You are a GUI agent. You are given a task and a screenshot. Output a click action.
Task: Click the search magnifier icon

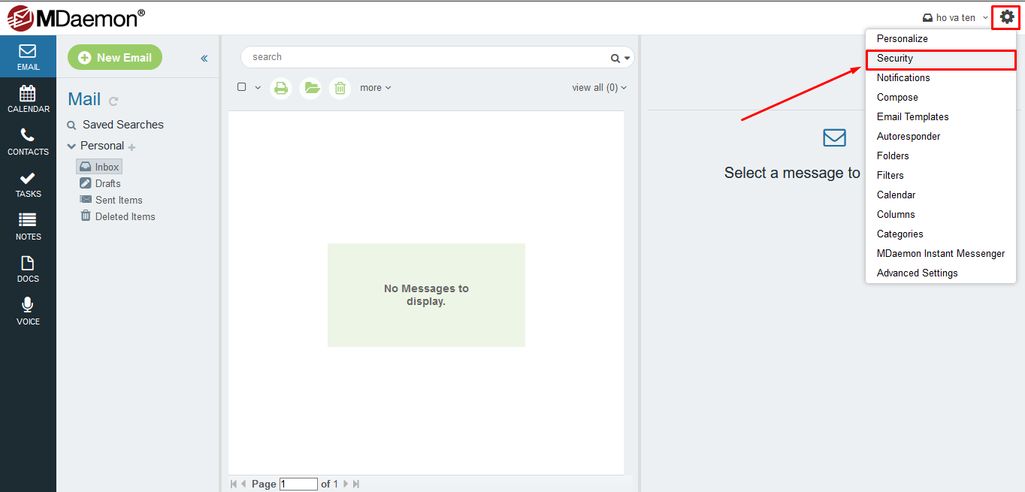click(x=615, y=58)
